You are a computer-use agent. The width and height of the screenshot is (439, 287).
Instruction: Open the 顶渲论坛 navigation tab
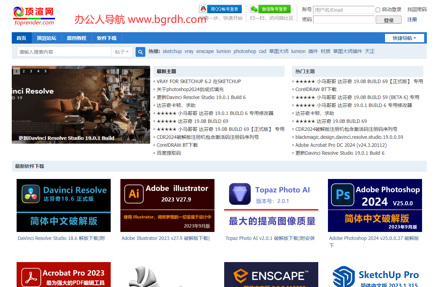pyautogui.click(x=47, y=38)
